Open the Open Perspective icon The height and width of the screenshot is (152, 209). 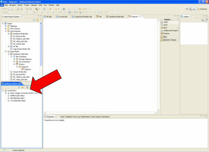point(187,9)
